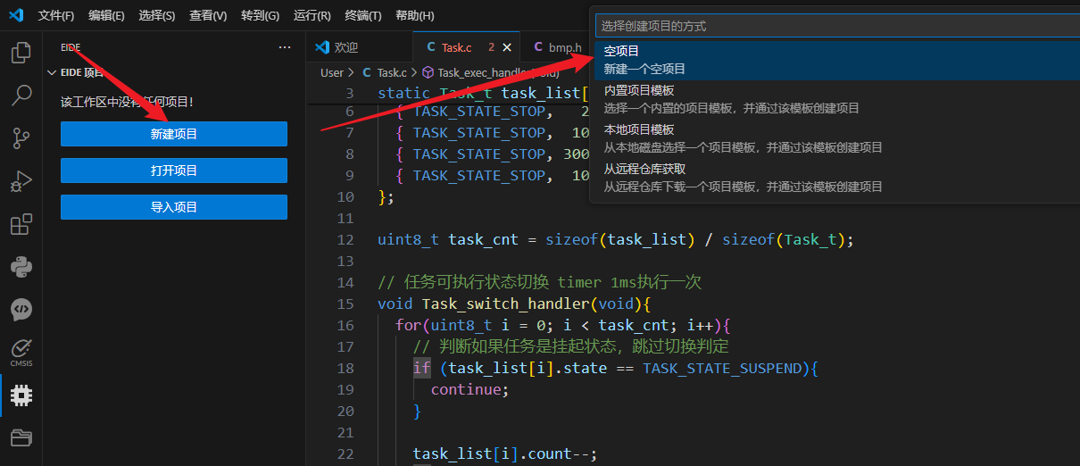Open the 编辑(E) menu
Viewport: 1080px width, 466px height.
click(x=107, y=16)
